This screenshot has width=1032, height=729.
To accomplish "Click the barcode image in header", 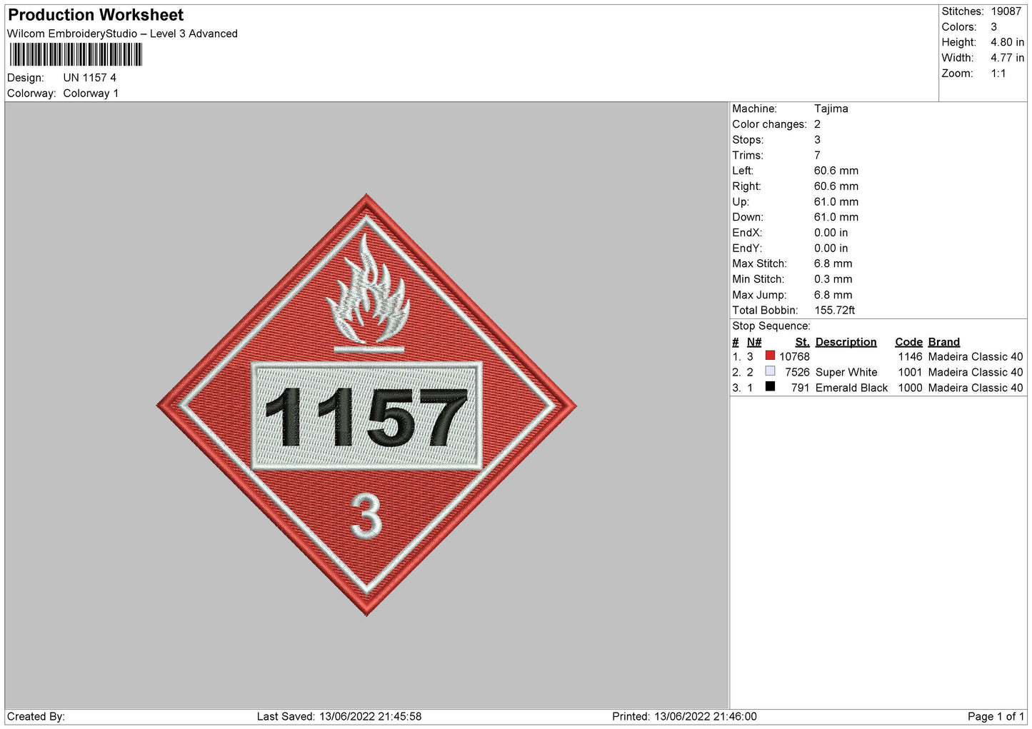I will tap(75, 55).
